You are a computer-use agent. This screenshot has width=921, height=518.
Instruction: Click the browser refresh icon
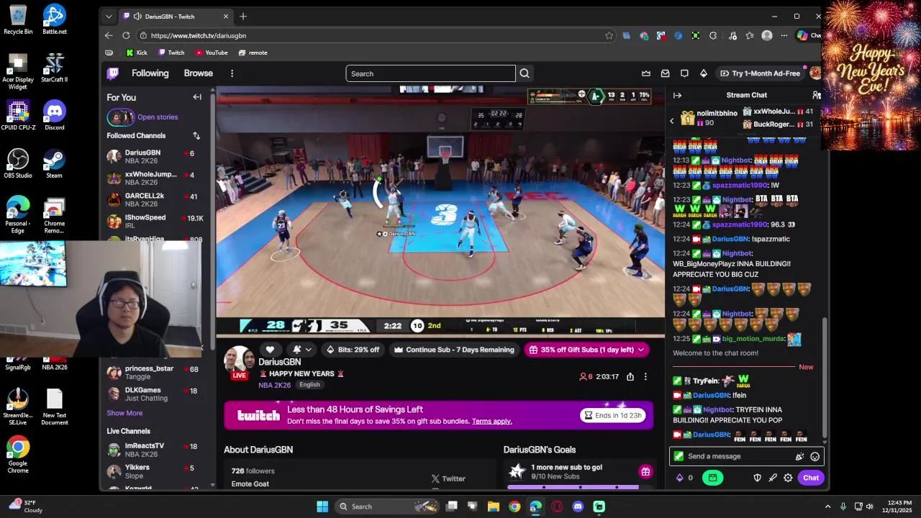126,35
